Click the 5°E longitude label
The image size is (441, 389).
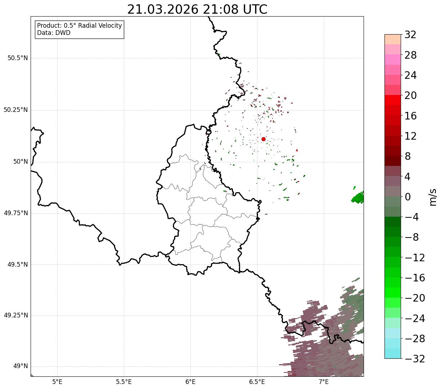57,382
